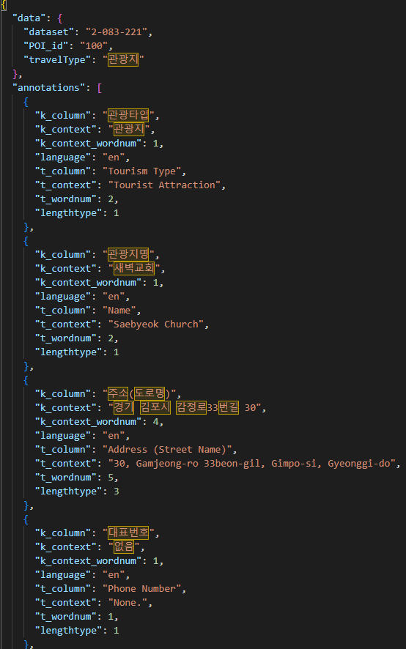Screen dimensions: 406x649
Task: Click the "2-083-221" dataset value
Action: [x=116, y=32]
